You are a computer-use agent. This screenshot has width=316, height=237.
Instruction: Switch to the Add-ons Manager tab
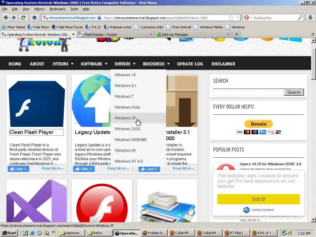pos(193,35)
